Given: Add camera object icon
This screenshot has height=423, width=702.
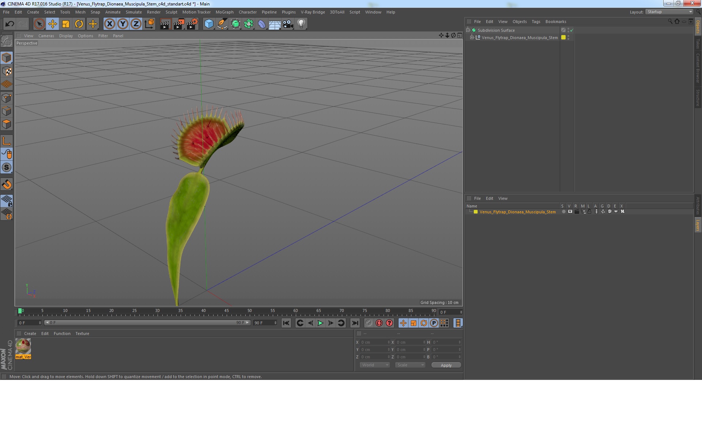Looking at the screenshot, I should [288, 24].
